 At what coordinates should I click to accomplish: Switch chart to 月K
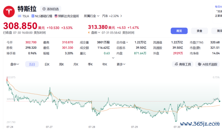coord(76,64)
